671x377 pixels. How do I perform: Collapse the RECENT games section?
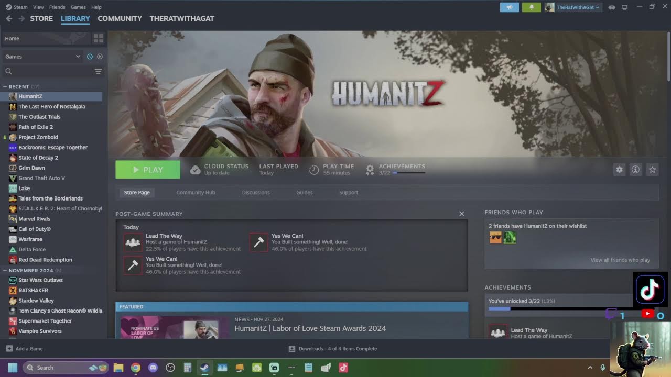click(x=5, y=86)
